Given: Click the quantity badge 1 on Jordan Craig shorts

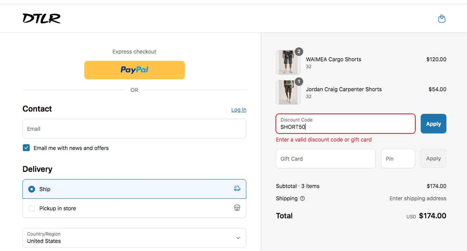Looking at the screenshot, I should pos(299,82).
